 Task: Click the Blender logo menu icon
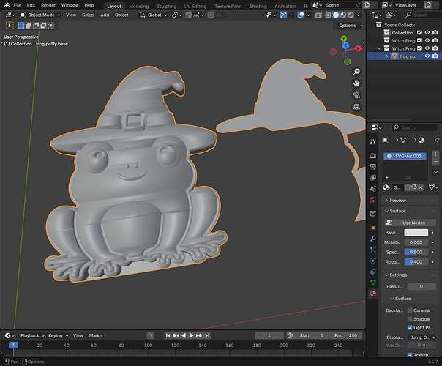(7, 5)
